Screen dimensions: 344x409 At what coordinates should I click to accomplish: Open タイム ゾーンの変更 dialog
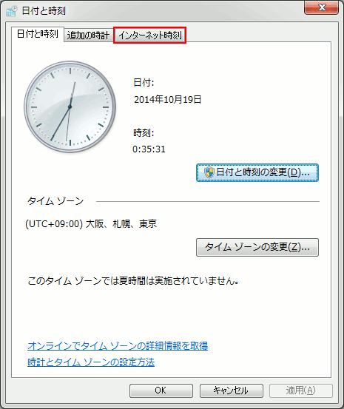257,247
